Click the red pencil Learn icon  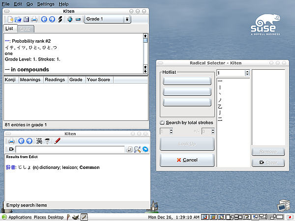coord(58,141)
